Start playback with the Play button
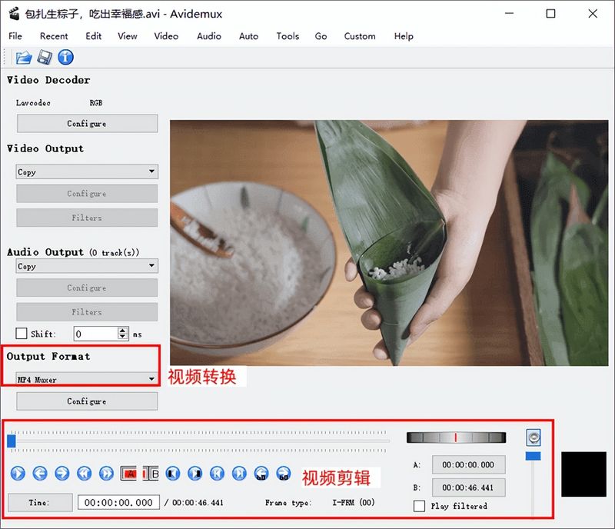615x529 pixels. pyautogui.click(x=18, y=474)
